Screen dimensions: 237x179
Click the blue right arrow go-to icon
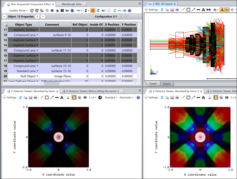pos(124,11)
